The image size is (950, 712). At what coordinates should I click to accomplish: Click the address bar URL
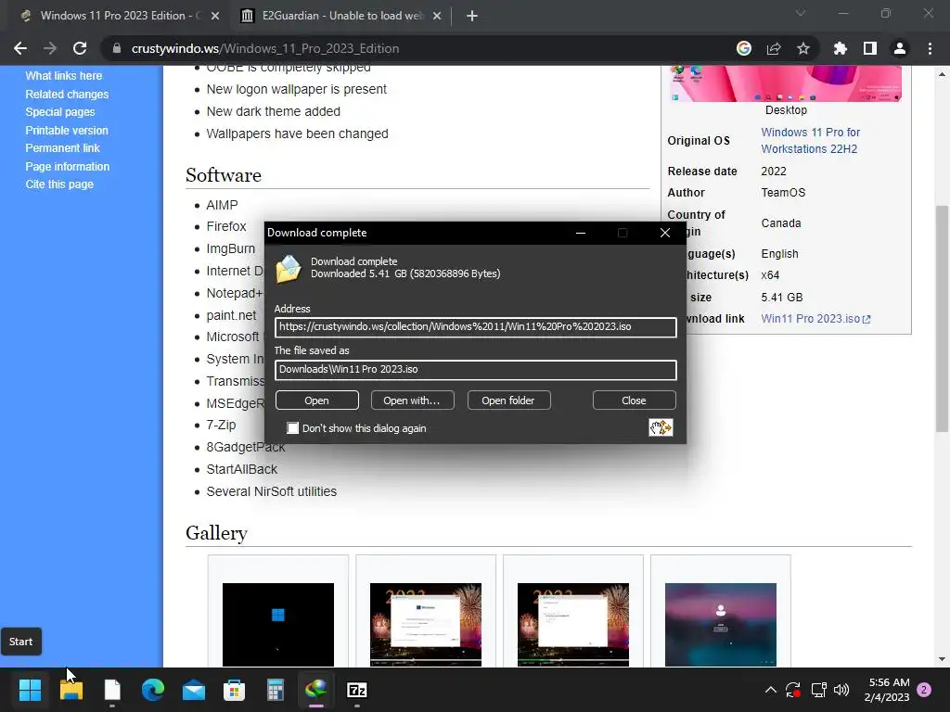coord(265,48)
